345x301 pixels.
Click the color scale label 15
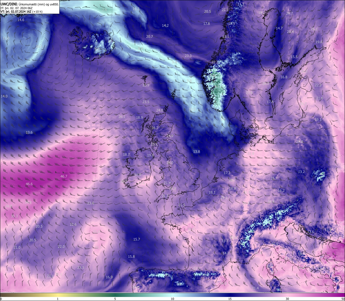[x=230, y=299]
